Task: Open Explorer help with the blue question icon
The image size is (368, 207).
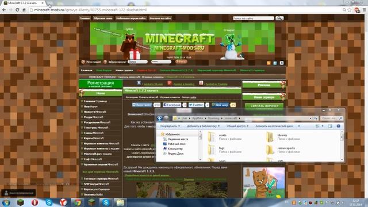Action: 339,126
